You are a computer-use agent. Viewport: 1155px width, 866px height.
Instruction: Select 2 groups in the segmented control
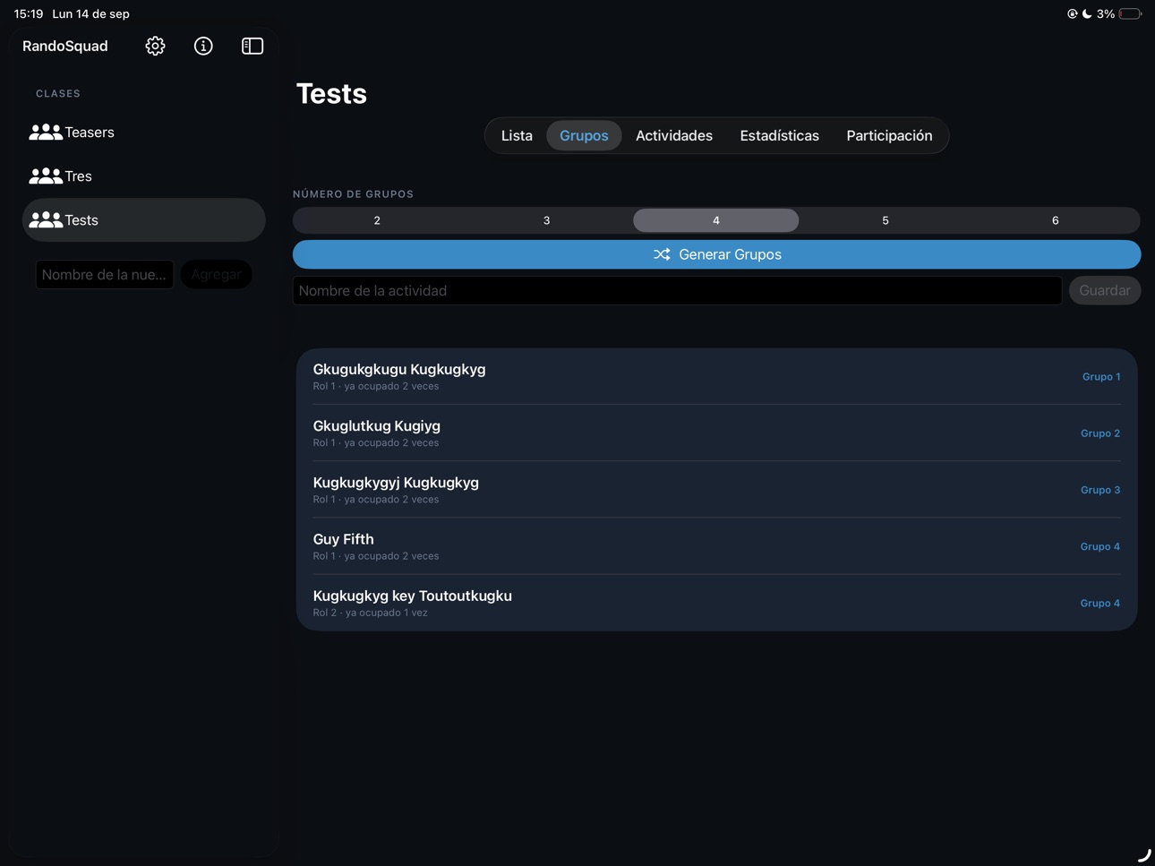tap(377, 220)
